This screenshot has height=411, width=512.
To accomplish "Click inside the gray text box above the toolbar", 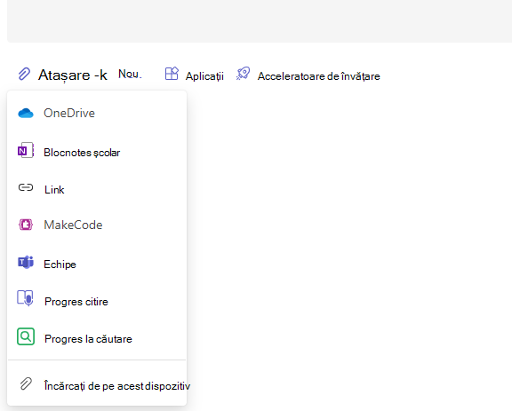I will tap(260, 20).
